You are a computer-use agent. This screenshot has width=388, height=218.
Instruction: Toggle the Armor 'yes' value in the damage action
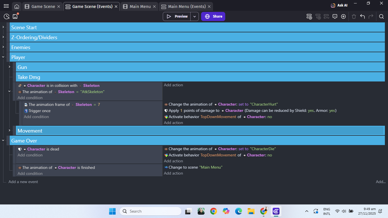[x=332, y=110]
